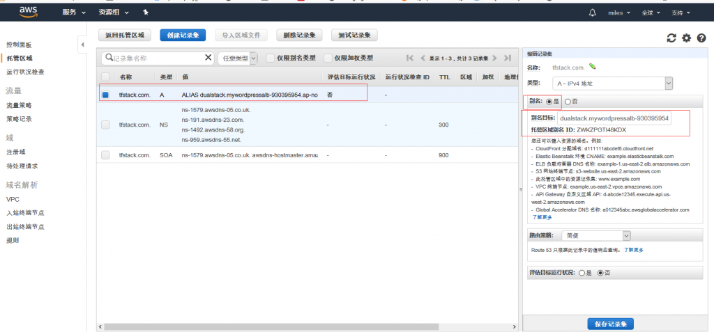Select 评估目标运行状况 是 radio button
Viewport: 714px width, 332px height.
point(582,273)
